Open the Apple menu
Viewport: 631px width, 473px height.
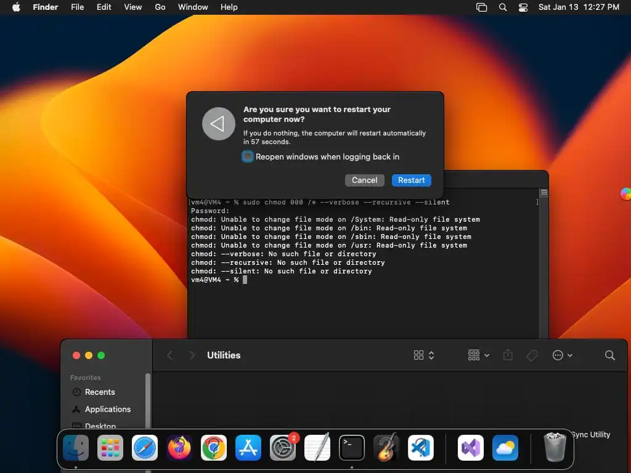tap(16, 7)
